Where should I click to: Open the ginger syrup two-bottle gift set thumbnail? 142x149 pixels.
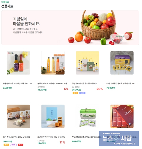18,63
